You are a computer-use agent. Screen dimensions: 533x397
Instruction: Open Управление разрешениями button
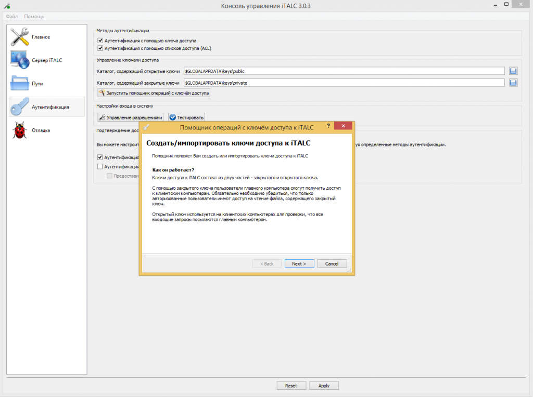(x=131, y=117)
